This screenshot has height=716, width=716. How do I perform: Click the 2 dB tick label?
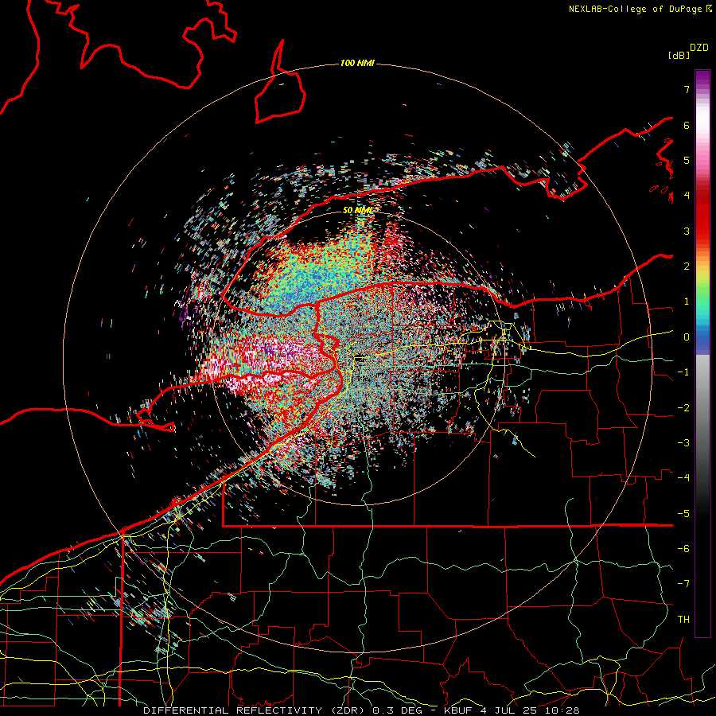(687, 267)
